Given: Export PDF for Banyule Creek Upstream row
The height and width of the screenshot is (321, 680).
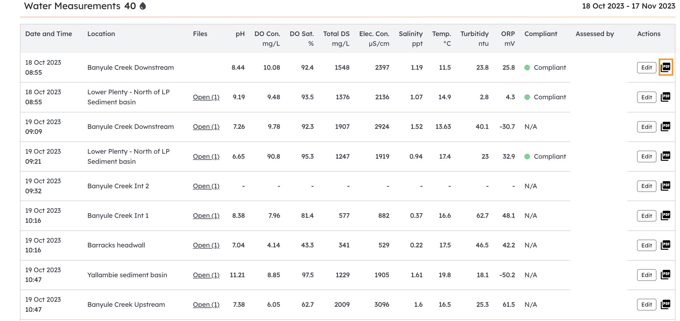Looking at the screenshot, I should pyautogui.click(x=666, y=304).
